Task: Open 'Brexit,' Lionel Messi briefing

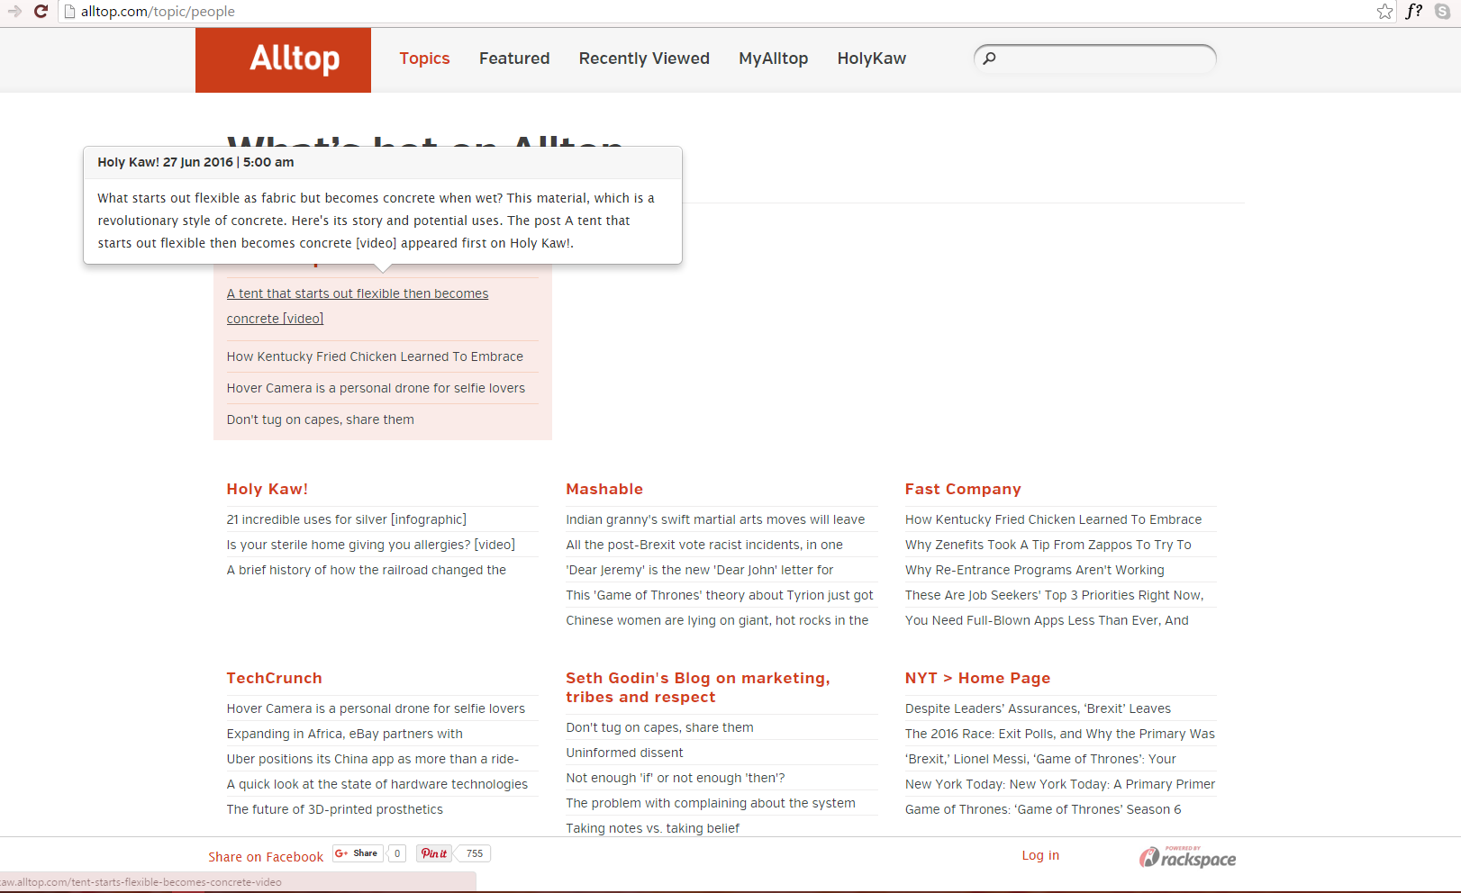Action: (1040, 759)
